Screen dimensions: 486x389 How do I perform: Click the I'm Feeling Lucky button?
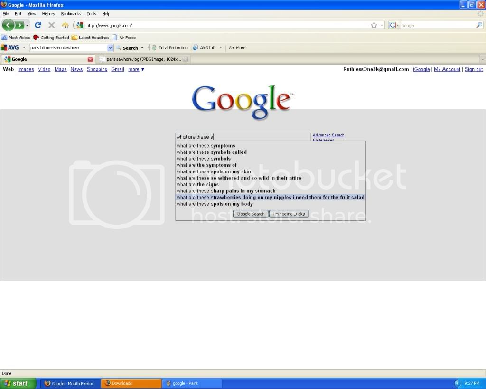coord(289,214)
